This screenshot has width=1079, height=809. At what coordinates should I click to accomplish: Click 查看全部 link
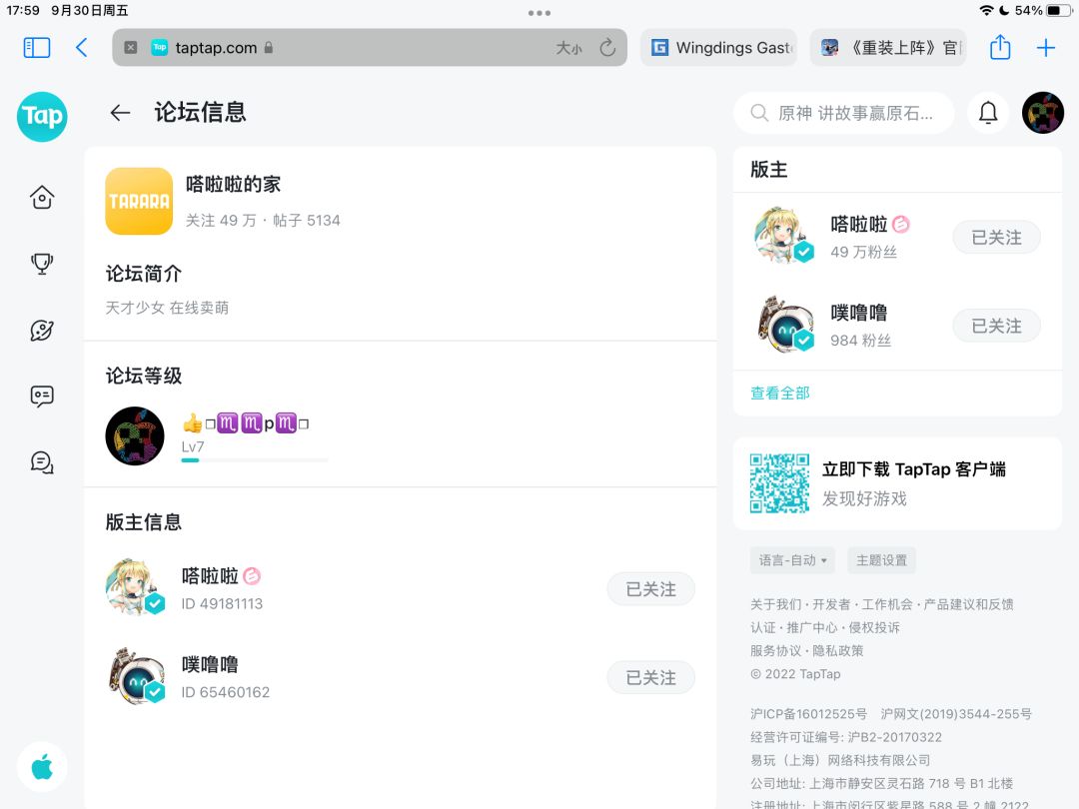[x=779, y=393]
